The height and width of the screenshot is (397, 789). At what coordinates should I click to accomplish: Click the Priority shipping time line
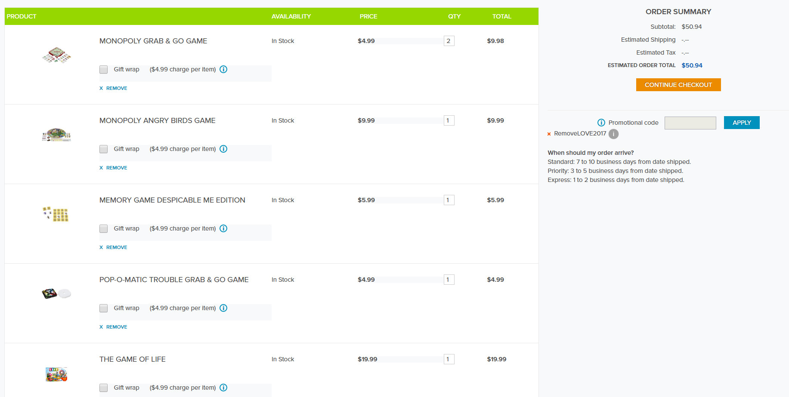[616, 171]
